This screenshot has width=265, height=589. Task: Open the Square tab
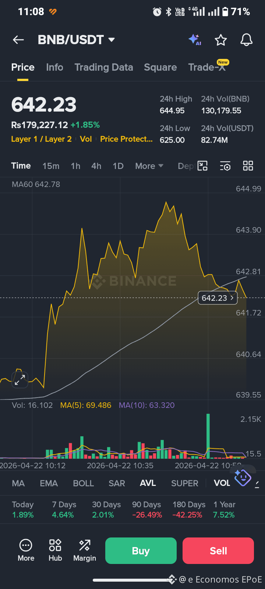coord(160,67)
